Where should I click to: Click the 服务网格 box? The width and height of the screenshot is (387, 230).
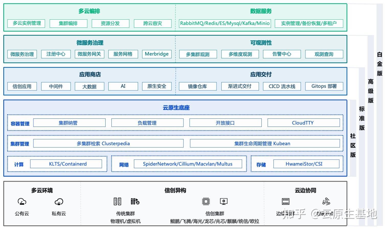pos(123,54)
